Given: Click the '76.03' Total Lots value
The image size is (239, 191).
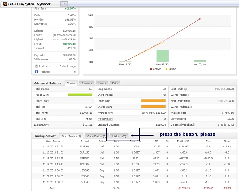Looking at the screenshot, I should (89, 119).
